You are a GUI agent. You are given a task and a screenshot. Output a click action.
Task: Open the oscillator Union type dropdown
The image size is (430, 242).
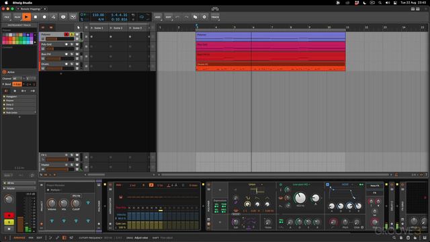[x=255, y=184]
